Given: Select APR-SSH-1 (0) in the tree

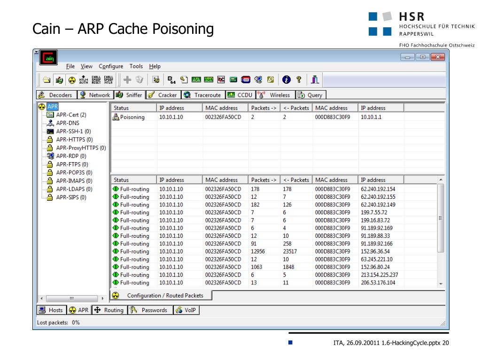Looking at the screenshot, I should [x=74, y=132].
